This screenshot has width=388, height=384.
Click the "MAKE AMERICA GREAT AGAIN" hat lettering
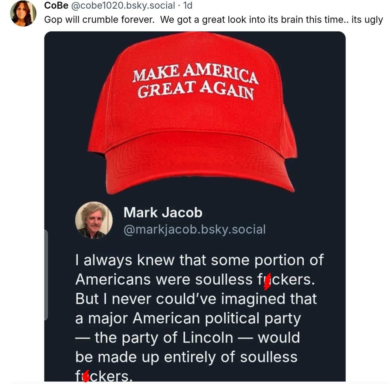point(196,81)
